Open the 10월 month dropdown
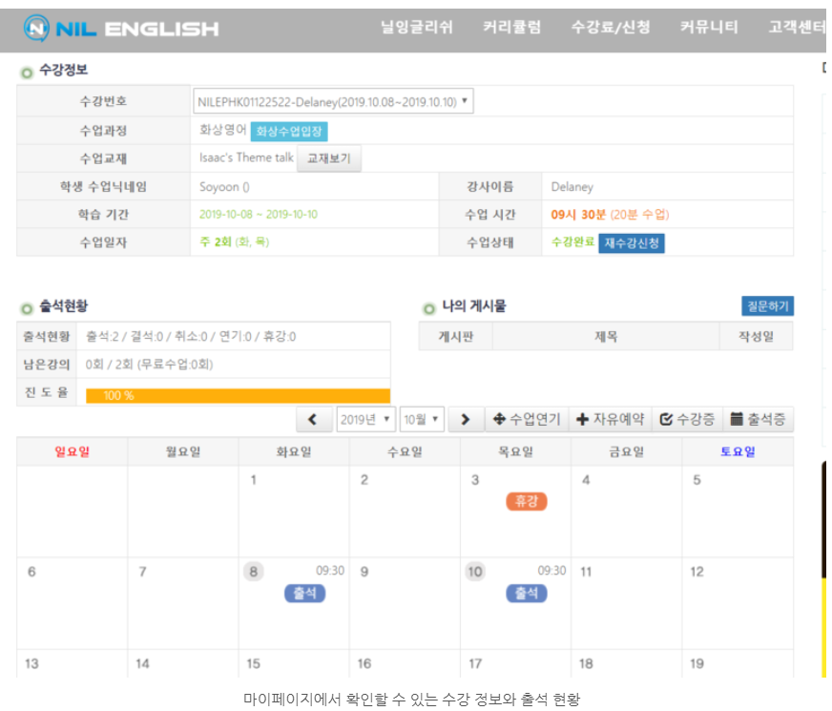The image size is (832, 711). pyautogui.click(x=422, y=420)
